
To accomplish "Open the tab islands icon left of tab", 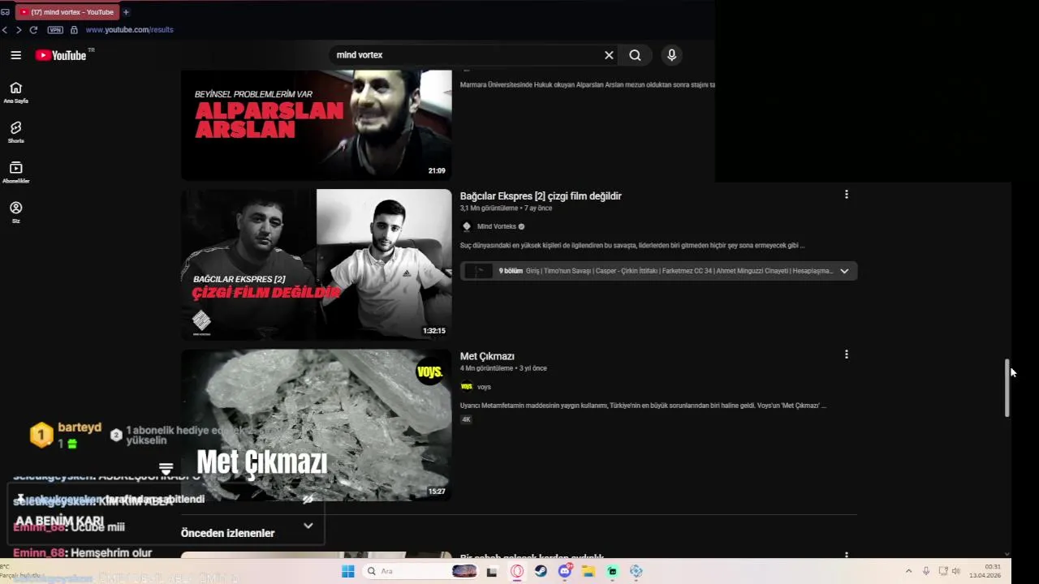I will pos(5,12).
